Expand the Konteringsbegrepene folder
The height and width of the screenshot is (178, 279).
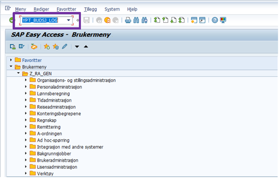click(26, 114)
